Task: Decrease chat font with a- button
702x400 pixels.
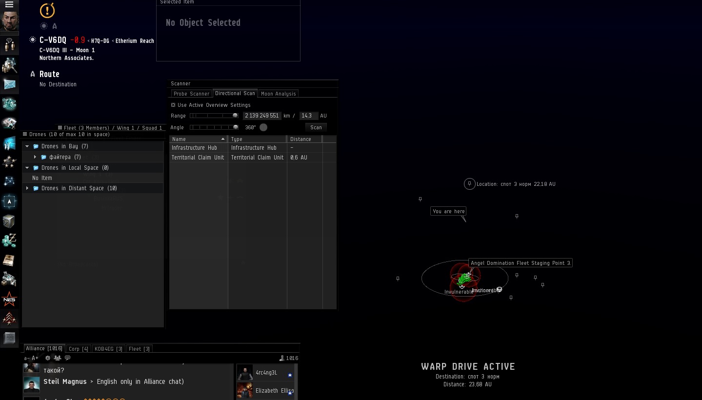Action: click(x=27, y=358)
